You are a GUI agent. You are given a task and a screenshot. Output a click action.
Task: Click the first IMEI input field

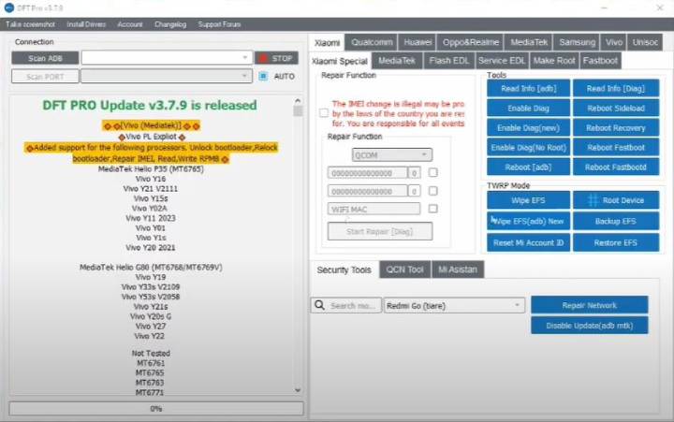[367, 173]
